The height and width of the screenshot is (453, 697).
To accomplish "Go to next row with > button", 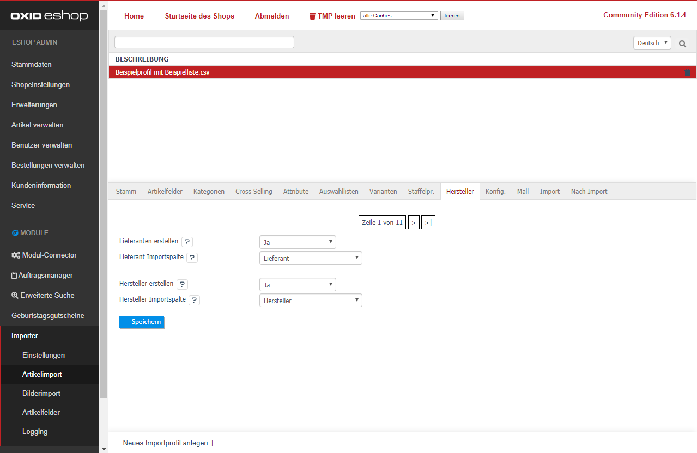I will pos(414,222).
